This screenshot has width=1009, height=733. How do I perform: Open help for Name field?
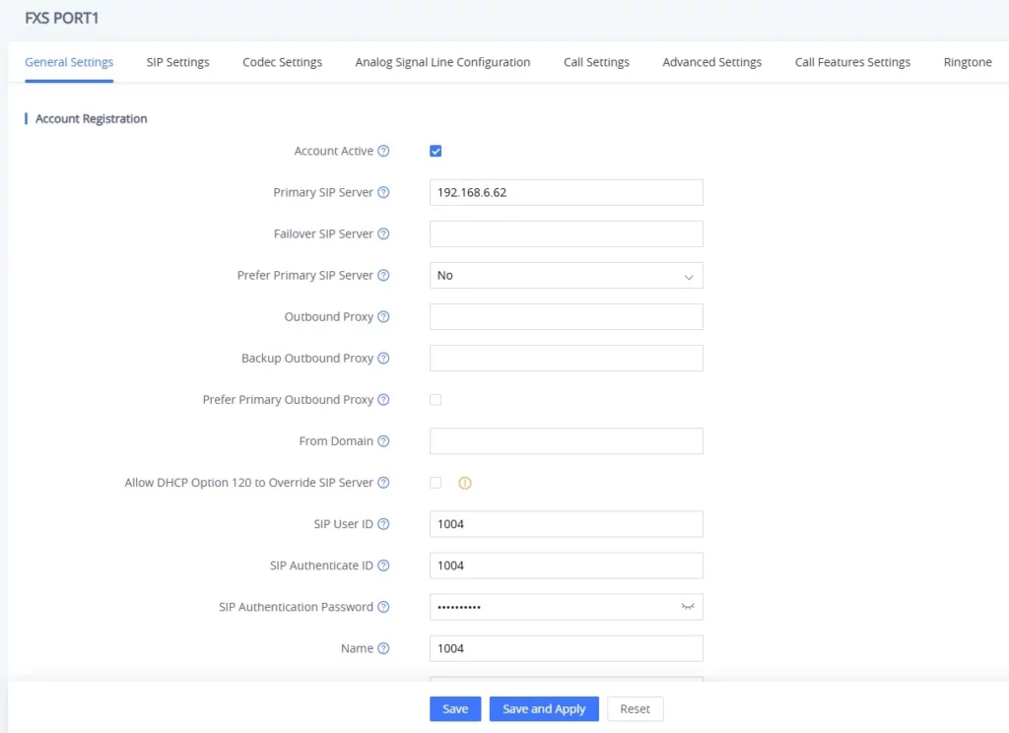pos(383,648)
